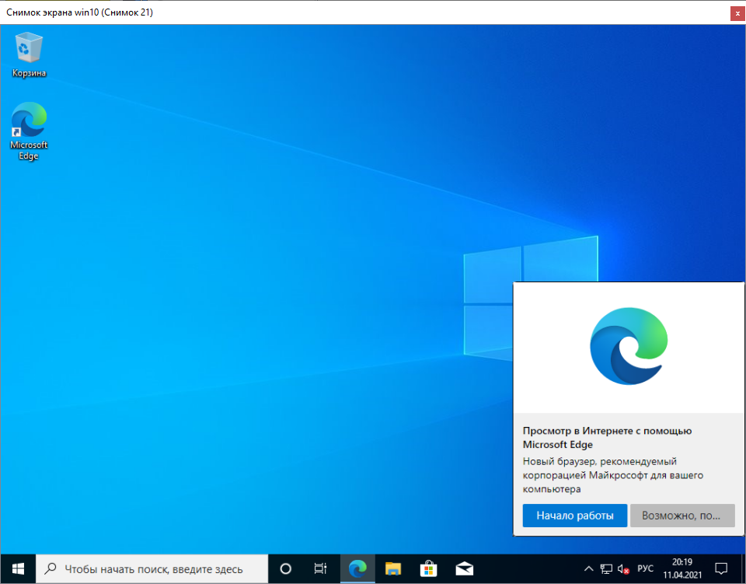The image size is (746, 584).
Task: Click the popup heading Просмотр в Интернете
Action: (x=607, y=437)
